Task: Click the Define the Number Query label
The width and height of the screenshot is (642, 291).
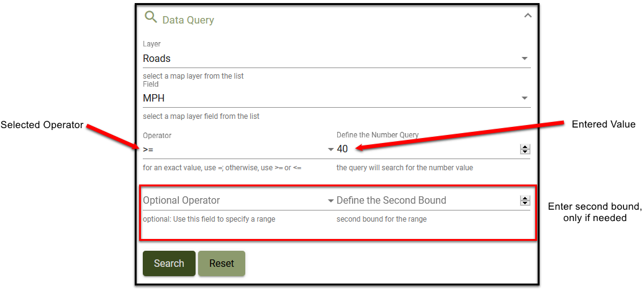Action: (378, 135)
